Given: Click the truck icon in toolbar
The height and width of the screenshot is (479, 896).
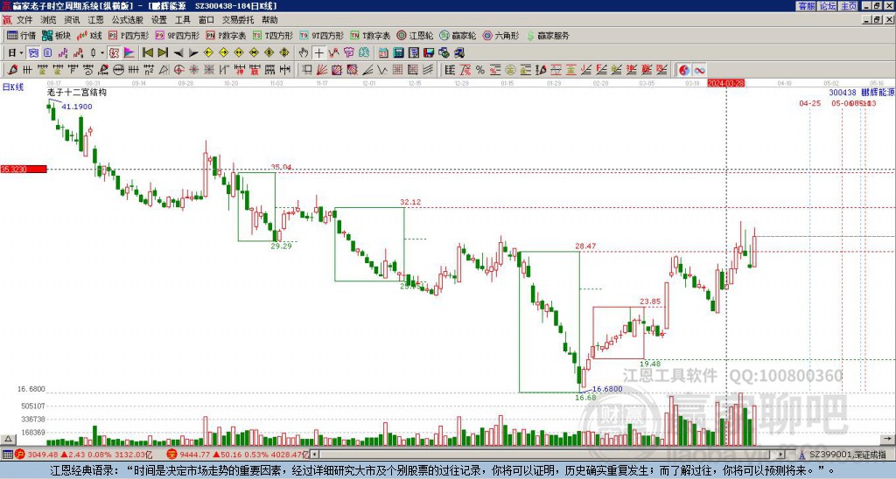Looking at the screenshot, I should tap(459, 52).
